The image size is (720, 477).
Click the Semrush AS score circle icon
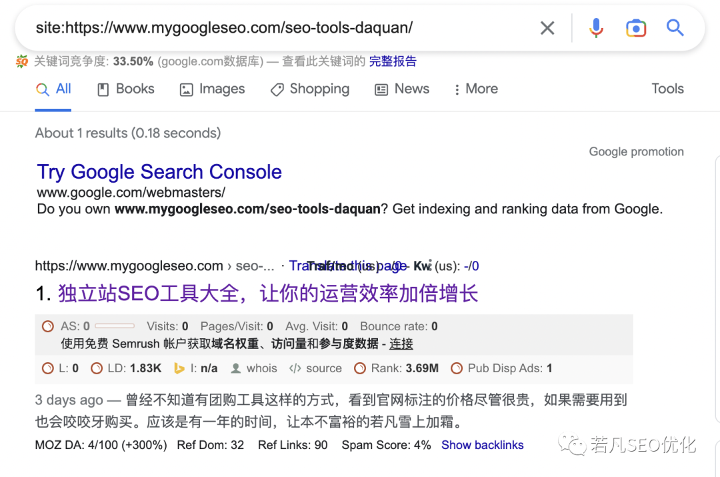[x=48, y=326]
